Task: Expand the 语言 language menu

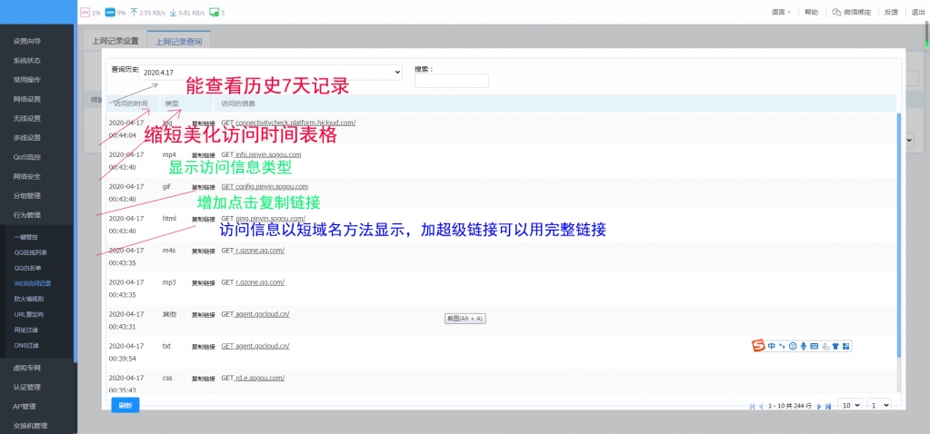Action: [780, 13]
